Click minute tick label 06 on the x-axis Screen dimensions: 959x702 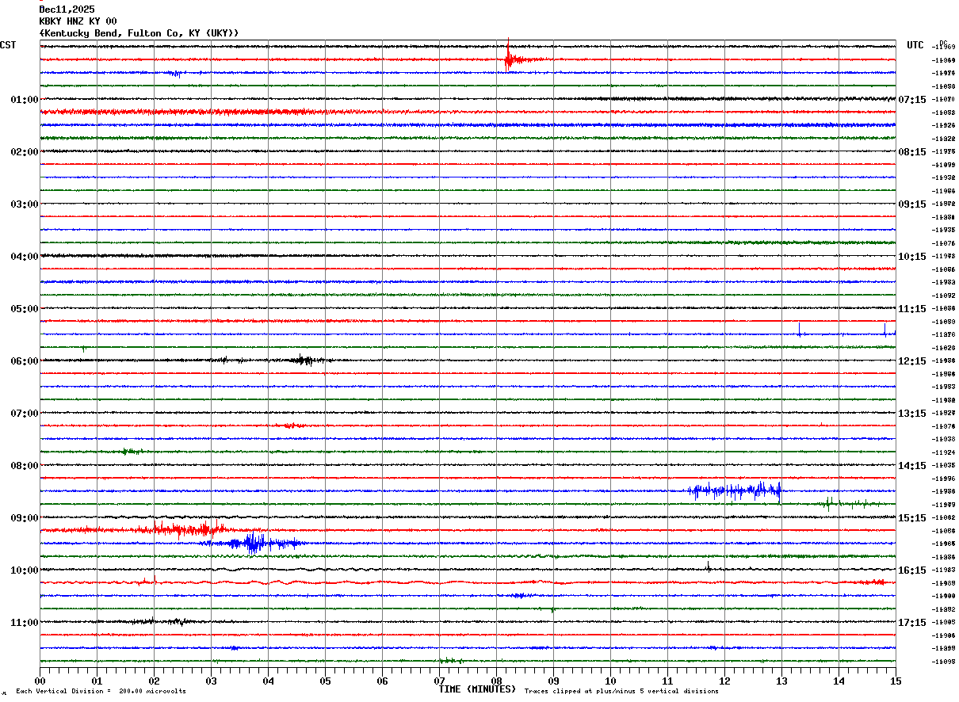coord(382,681)
